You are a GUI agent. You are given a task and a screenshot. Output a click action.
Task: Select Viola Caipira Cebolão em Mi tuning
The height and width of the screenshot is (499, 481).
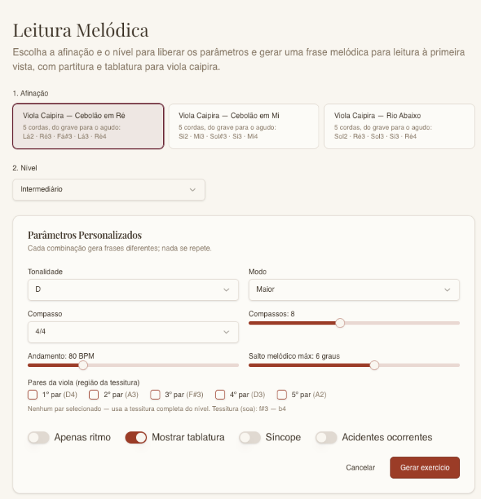tap(244, 126)
